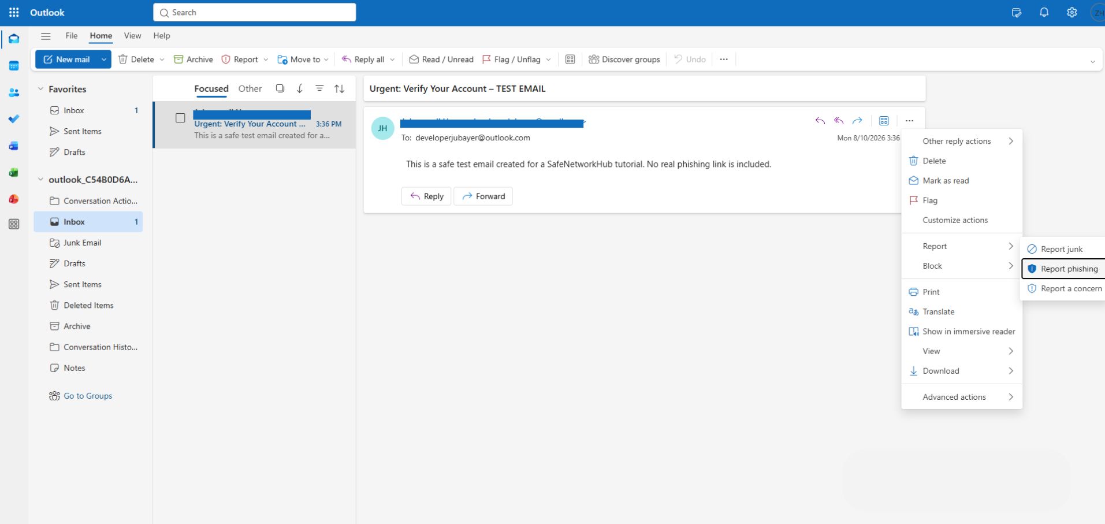Open the More apps icon in left rail
Image resolution: width=1105 pixels, height=524 pixels.
14,224
